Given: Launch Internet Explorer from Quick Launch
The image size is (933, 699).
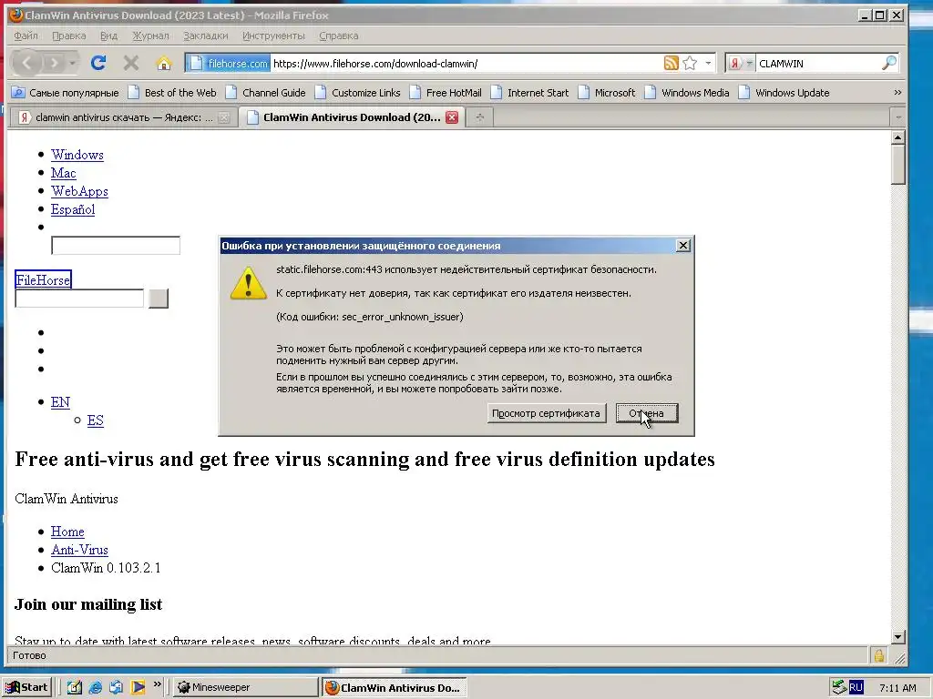Looking at the screenshot, I should pos(95,687).
